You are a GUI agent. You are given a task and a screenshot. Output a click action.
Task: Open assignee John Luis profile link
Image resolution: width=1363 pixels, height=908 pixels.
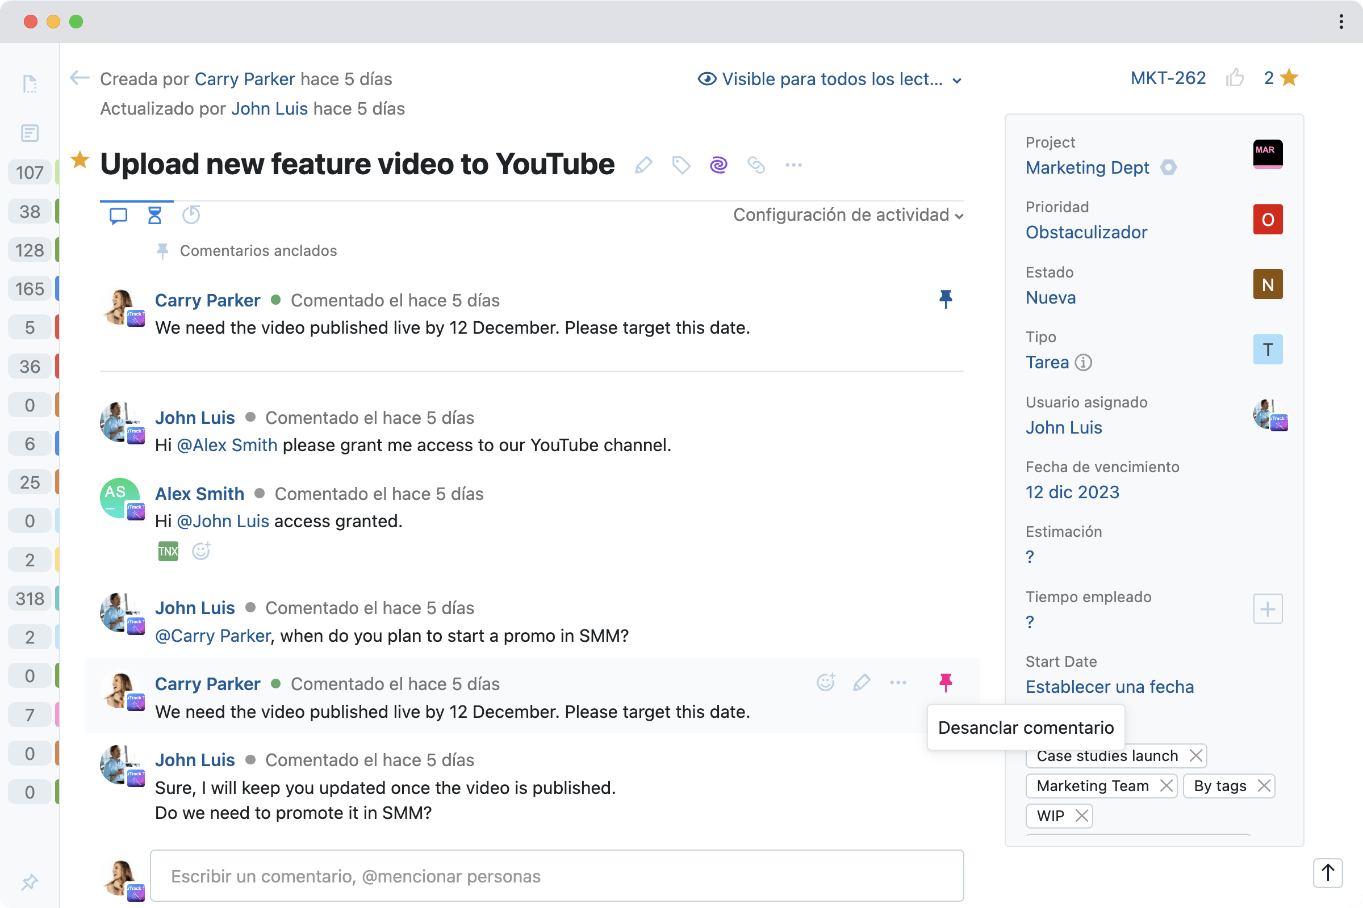[x=1063, y=427]
